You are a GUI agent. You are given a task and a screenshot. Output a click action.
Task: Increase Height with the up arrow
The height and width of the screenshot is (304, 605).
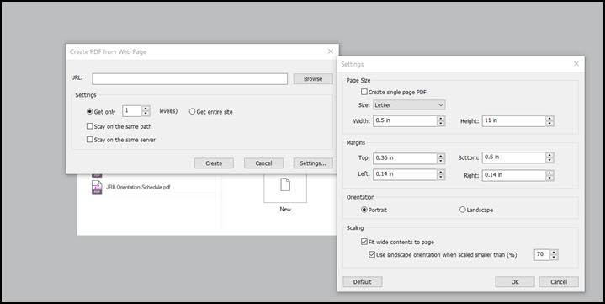click(549, 119)
